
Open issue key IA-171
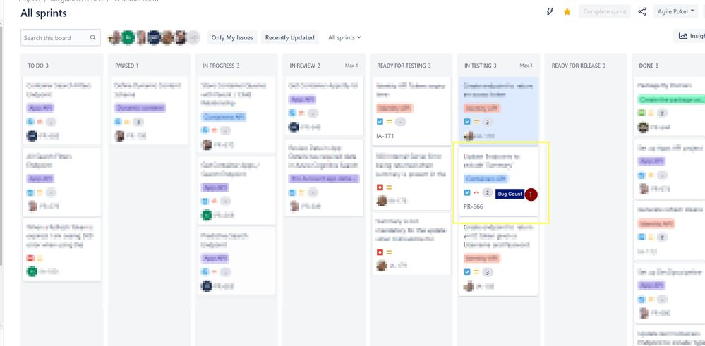[x=385, y=136]
